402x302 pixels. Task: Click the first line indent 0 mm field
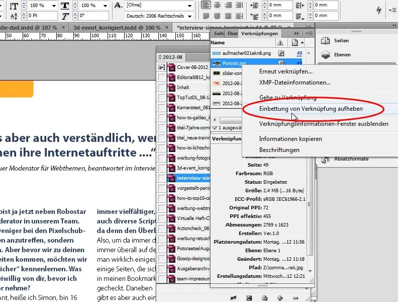pyautogui.click(x=280, y=16)
